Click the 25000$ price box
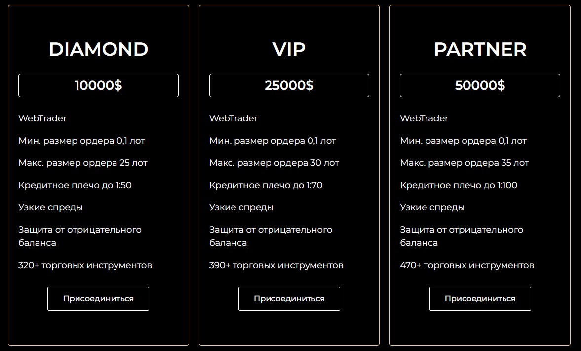The width and height of the screenshot is (581, 351). pos(289,85)
